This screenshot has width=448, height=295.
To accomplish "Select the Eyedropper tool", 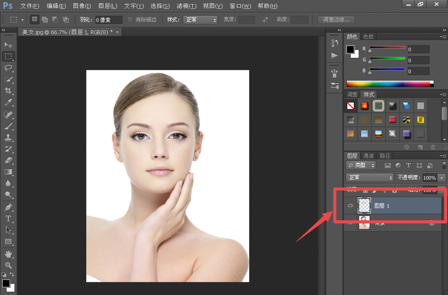I will coord(8,103).
